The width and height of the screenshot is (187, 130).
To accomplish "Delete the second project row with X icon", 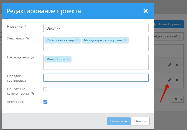I will pyautogui.click(x=177, y=80).
